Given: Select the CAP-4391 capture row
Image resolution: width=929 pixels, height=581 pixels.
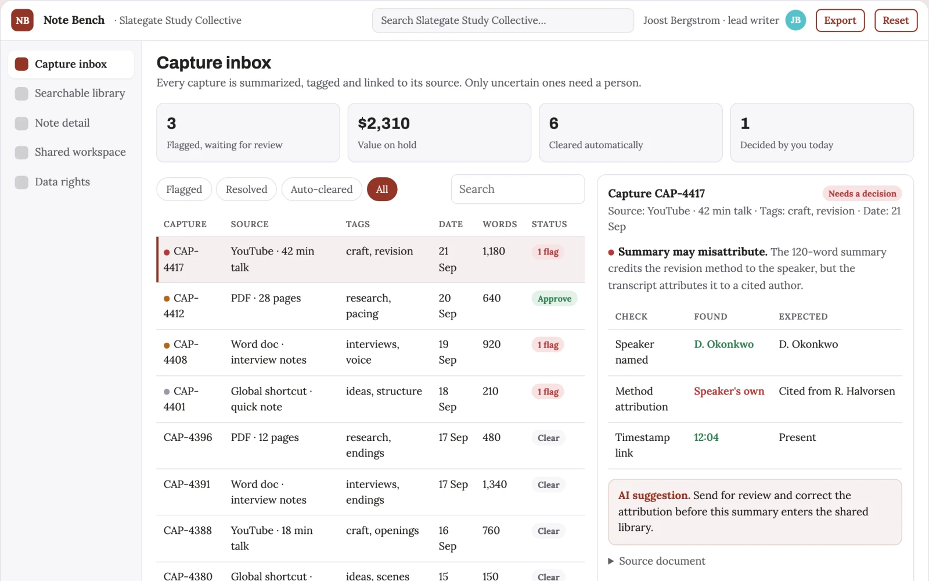Looking at the screenshot, I should pos(370,492).
